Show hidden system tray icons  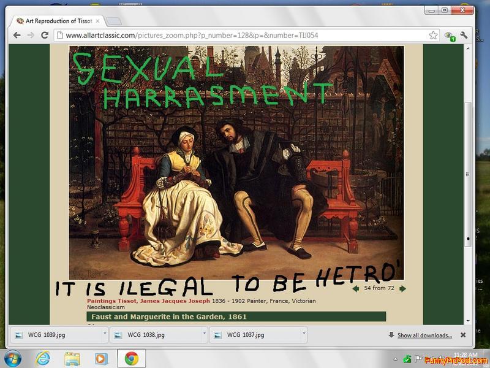pos(395,359)
